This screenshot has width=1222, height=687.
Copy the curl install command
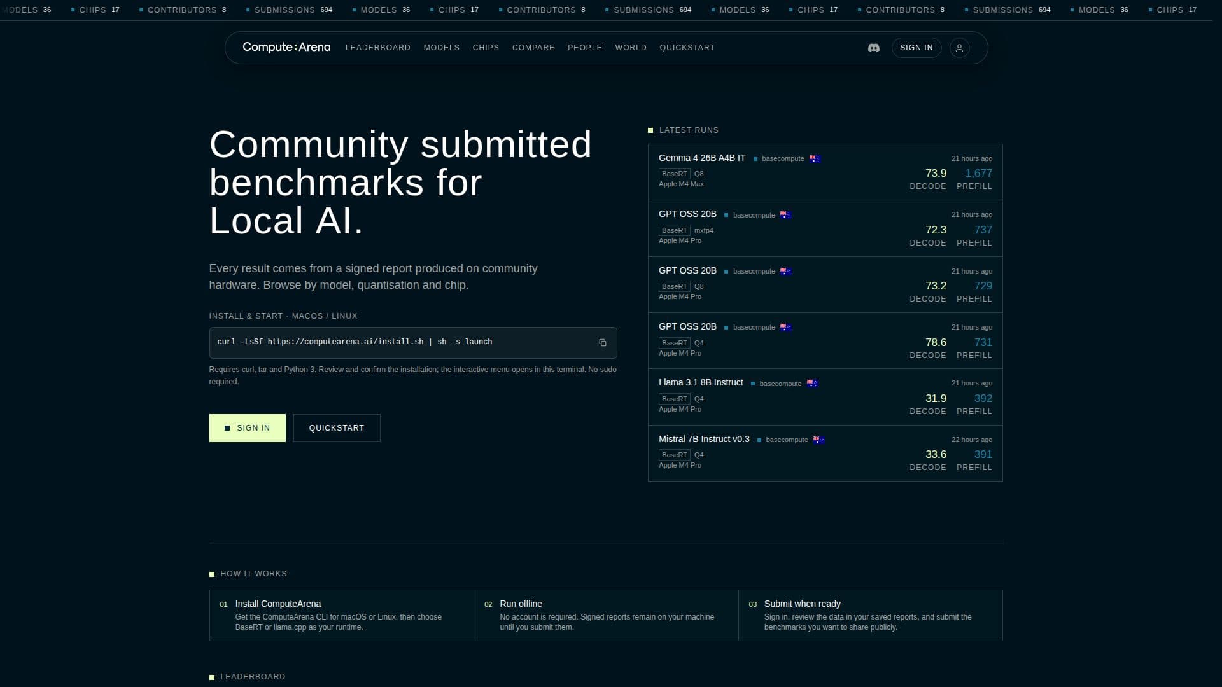pos(602,343)
